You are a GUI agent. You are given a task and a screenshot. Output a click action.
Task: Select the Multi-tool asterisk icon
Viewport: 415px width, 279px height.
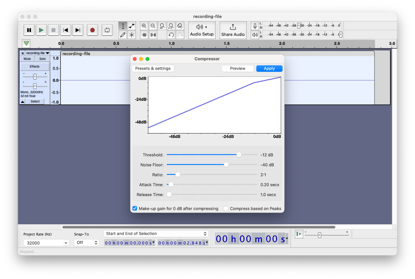[x=132, y=35]
